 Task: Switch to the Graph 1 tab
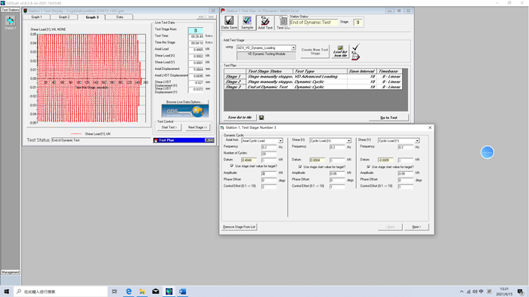pyautogui.click(x=37, y=17)
